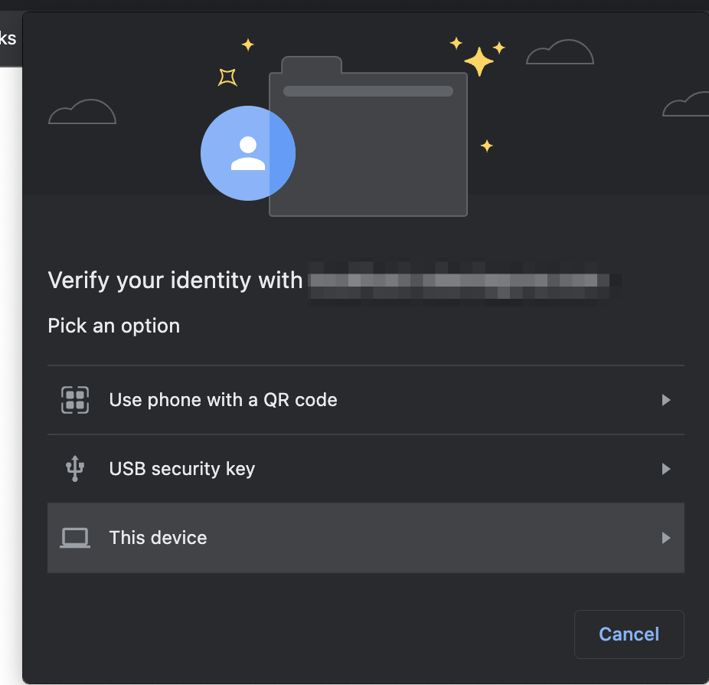This screenshot has height=685, width=709.
Task: Pick the "This device" option label
Action: (158, 538)
